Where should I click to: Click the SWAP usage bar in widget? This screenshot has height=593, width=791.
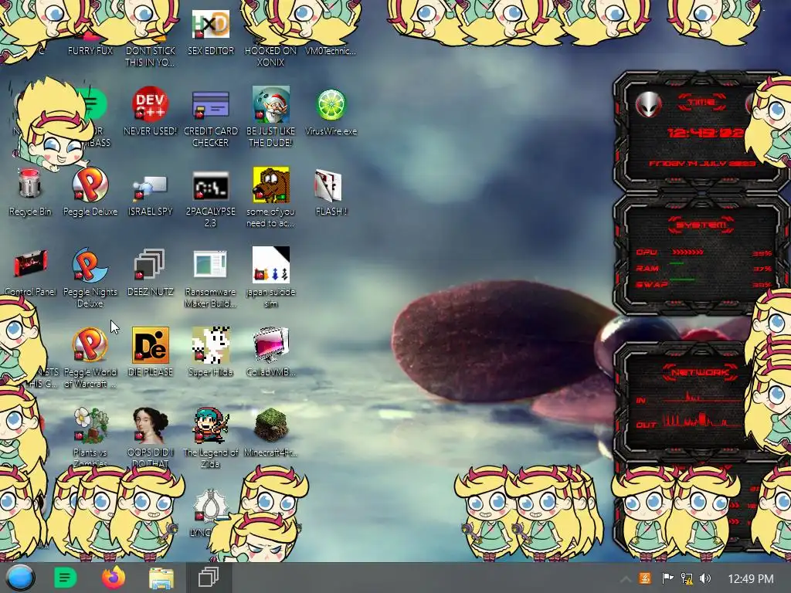[x=682, y=279]
